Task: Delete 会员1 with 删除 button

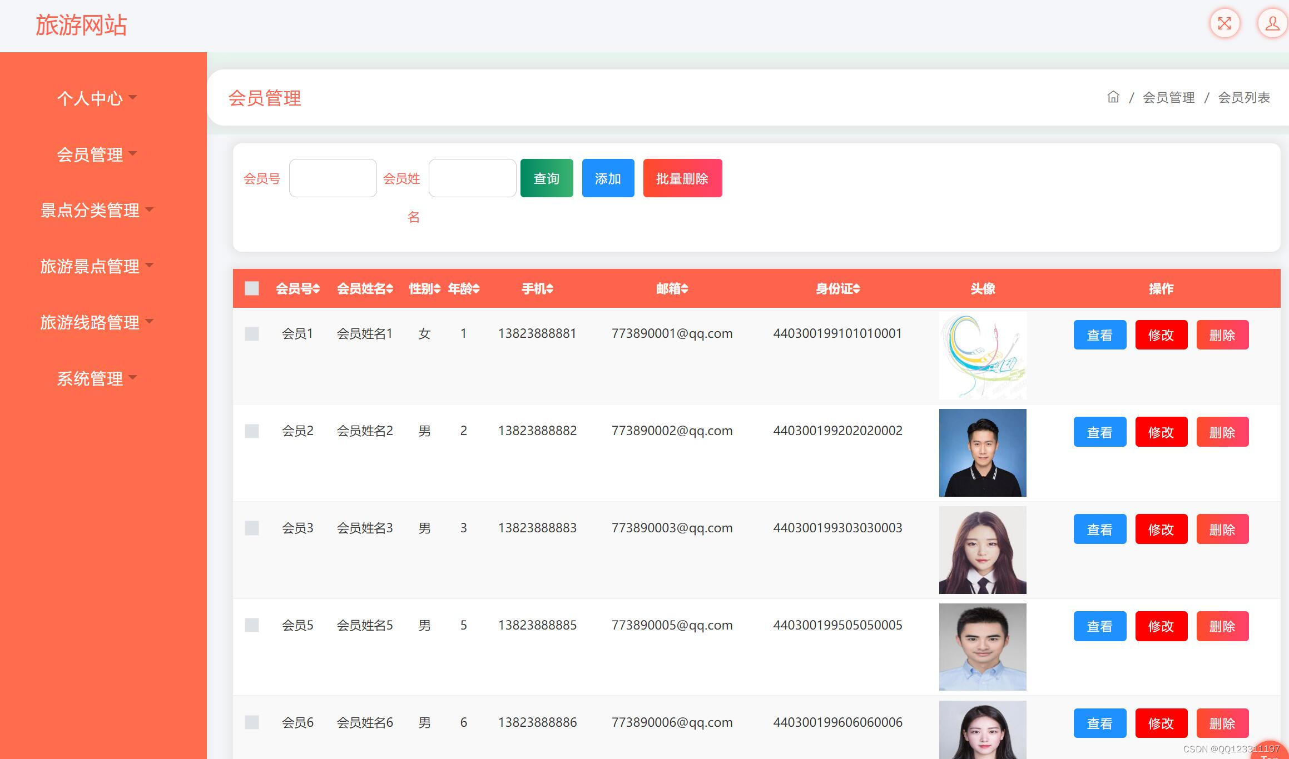Action: tap(1222, 334)
